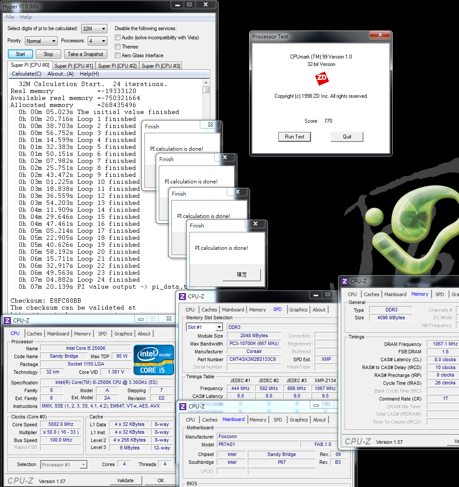
Task: Open CPU tab in CPU-Z Memory window
Action: pos(352,294)
